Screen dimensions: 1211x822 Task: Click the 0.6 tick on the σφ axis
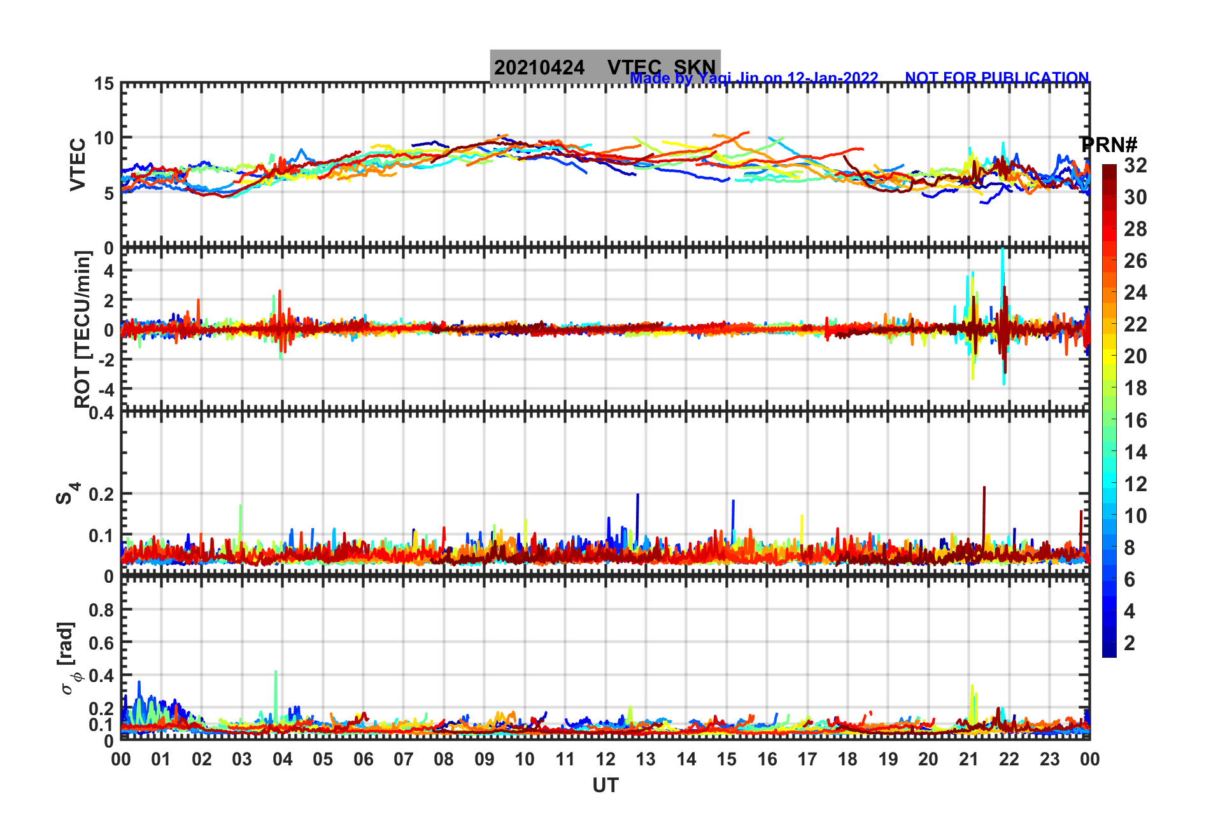tap(102, 643)
